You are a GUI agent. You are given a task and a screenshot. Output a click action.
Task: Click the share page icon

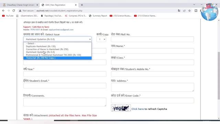(184, 11)
